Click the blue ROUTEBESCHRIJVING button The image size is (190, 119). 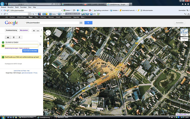(x=30, y=51)
